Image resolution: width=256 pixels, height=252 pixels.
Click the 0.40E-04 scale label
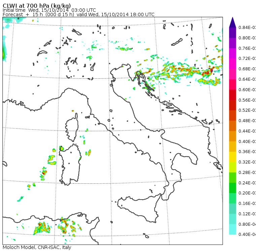coord(247,235)
